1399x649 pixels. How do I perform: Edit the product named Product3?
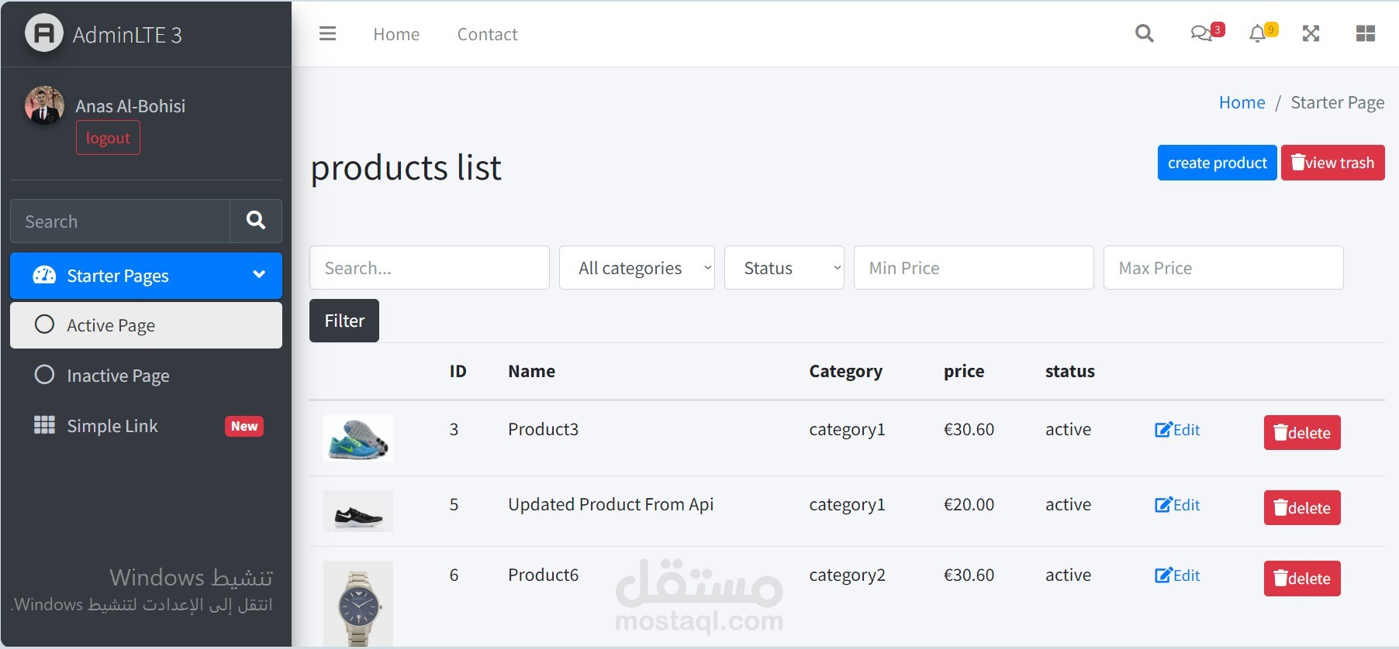coord(1176,429)
